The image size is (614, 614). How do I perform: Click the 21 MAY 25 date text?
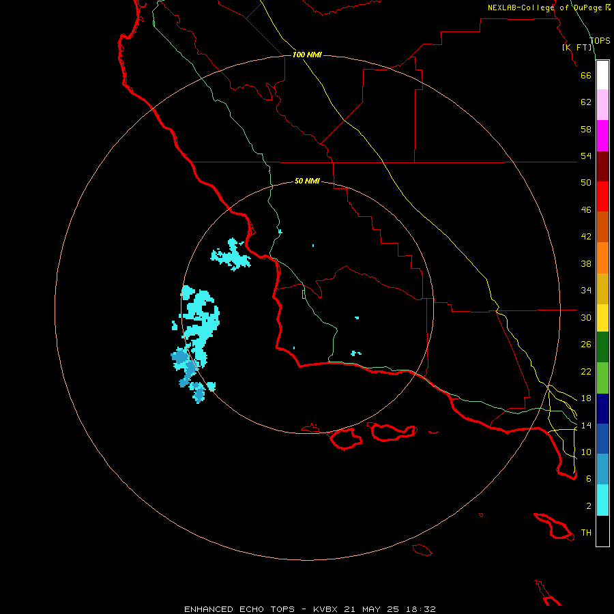point(372,609)
